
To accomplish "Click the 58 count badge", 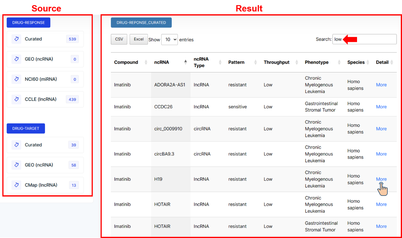I will coord(74,165).
